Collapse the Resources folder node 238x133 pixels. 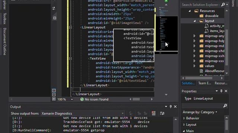coord(190,11)
